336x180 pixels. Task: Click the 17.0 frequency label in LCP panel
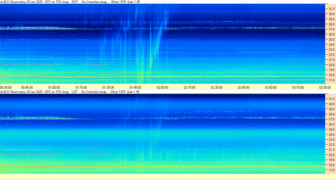click(332, 170)
